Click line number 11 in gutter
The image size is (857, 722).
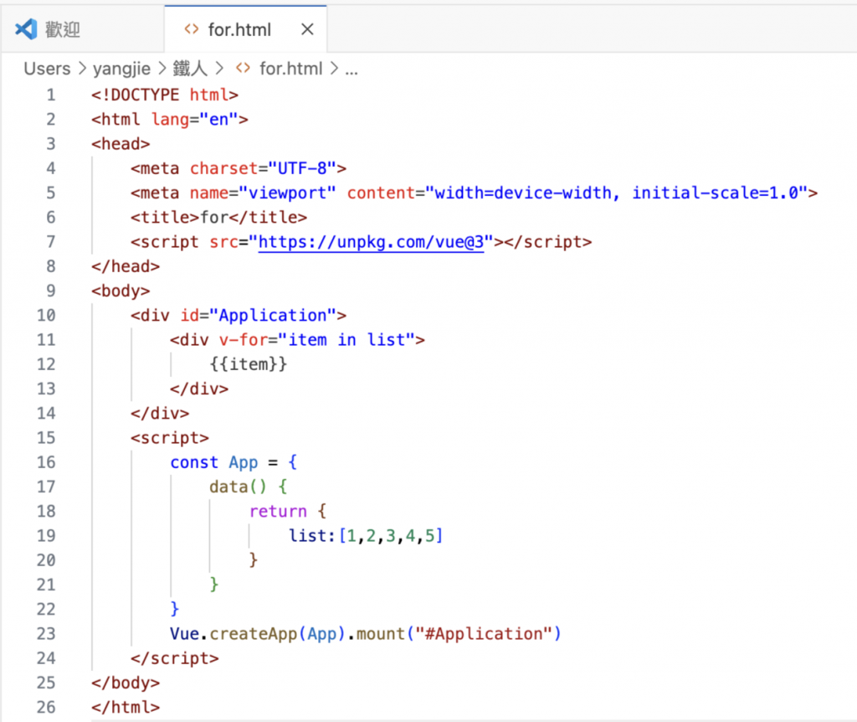coord(46,340)
